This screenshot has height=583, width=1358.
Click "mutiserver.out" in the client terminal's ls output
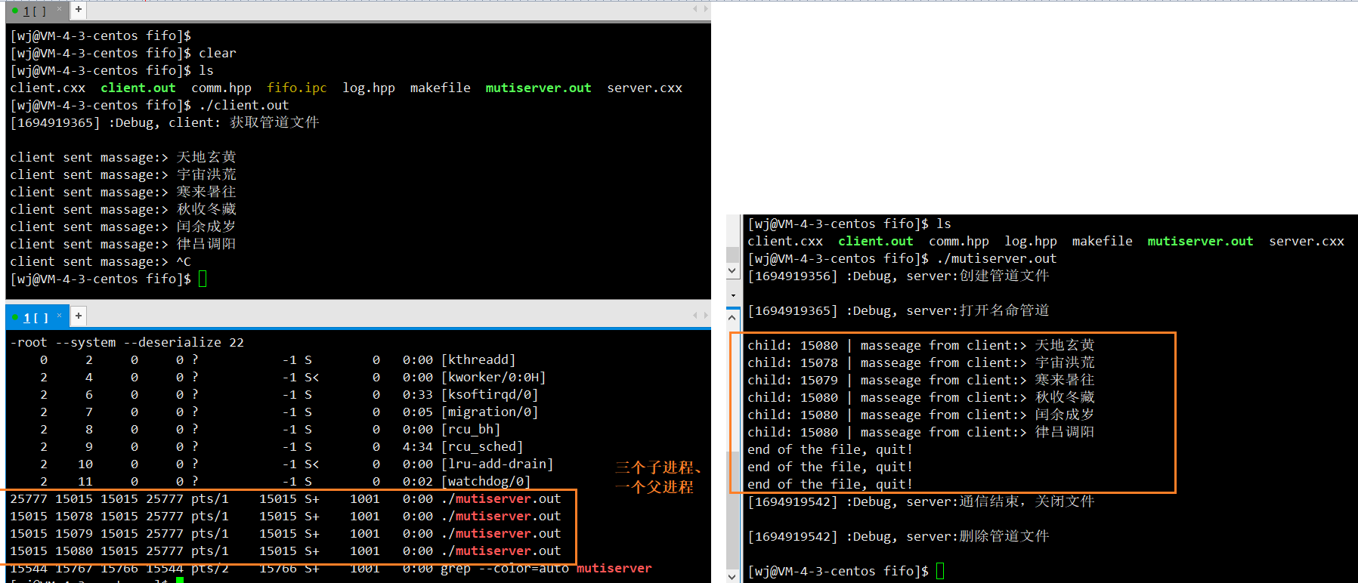click(x=538, y=88)
